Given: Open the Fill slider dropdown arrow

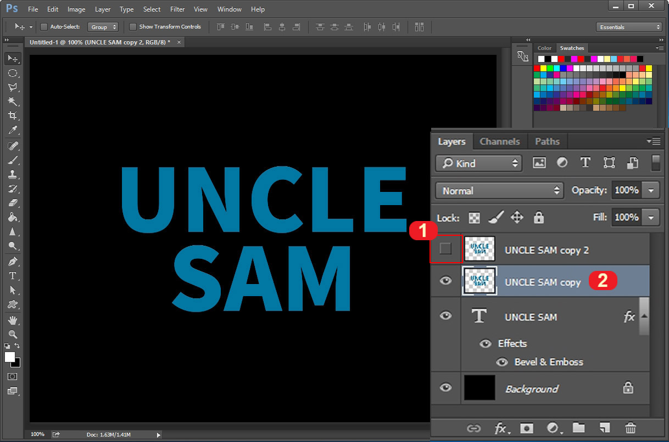Looking at the screenshot, I should (651, 217).
